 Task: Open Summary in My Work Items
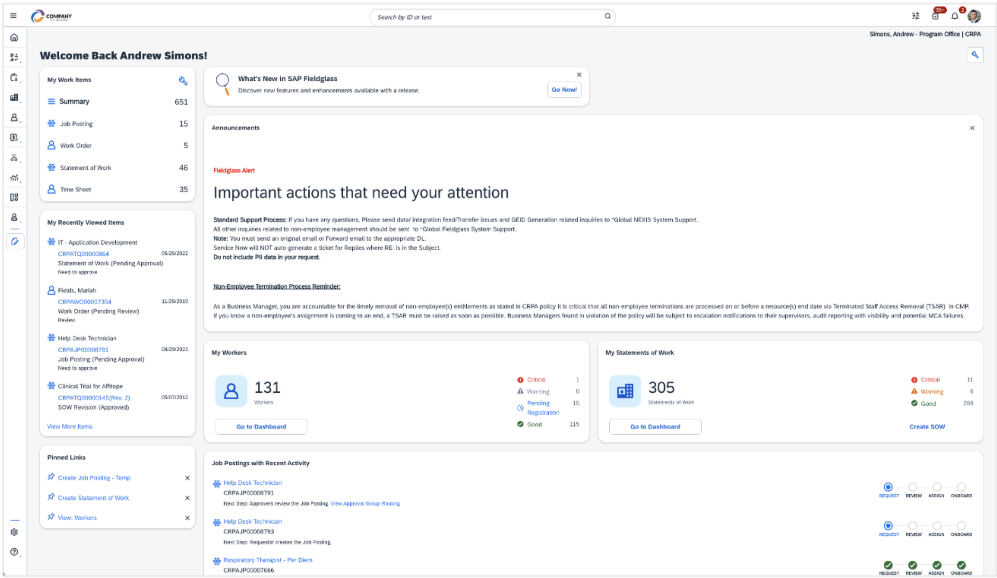tap(74, 101)
